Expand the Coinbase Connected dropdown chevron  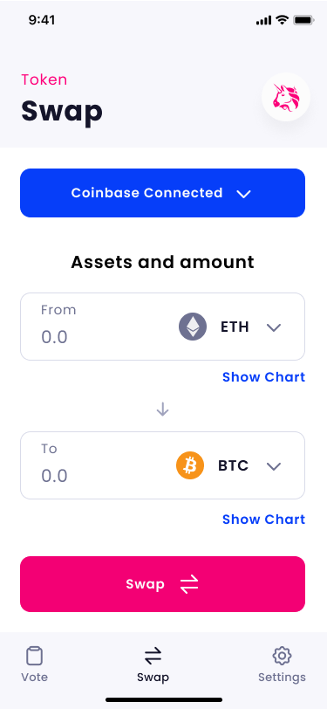click(244, 194)
